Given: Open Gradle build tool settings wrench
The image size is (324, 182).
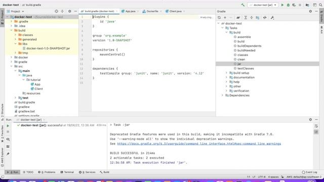Looking at the screenshot, I should pos(272,18).
